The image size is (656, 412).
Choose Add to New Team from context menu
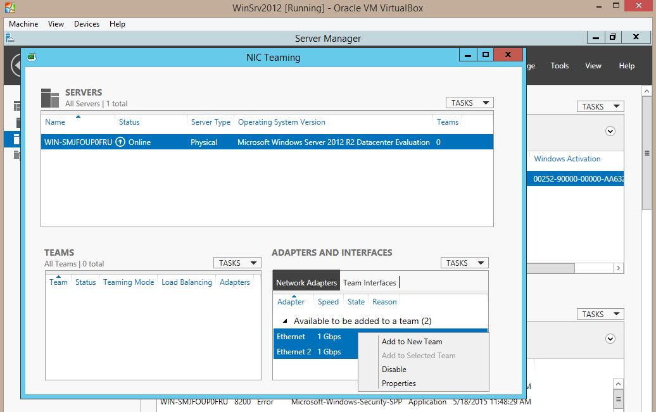pos(412,342)
